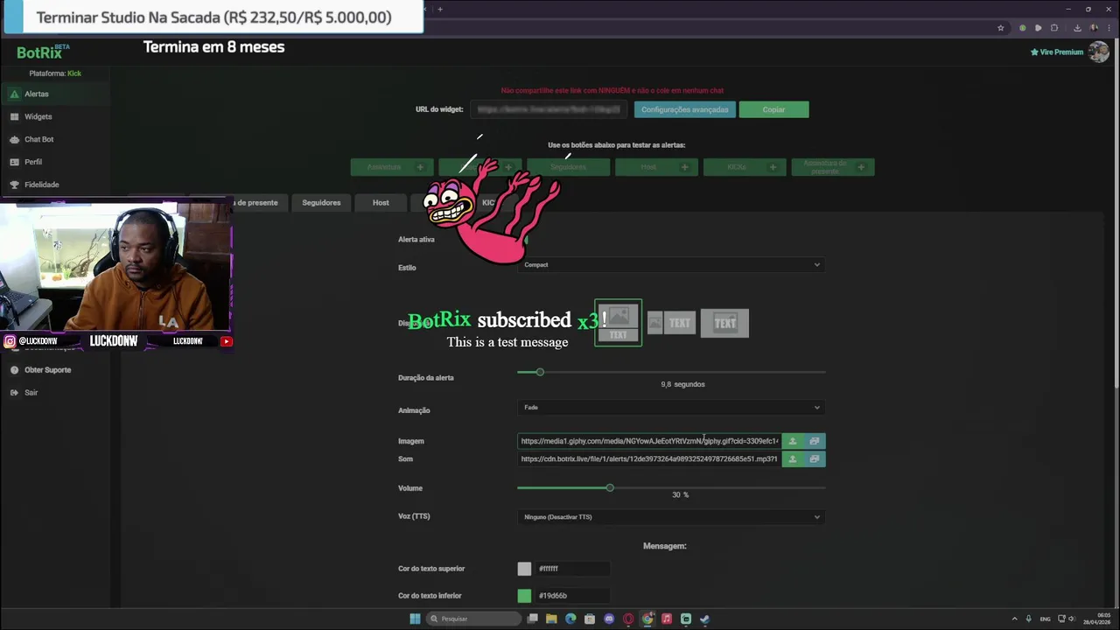Viewport: 1120px width, 630px height.
Task: Select image-above-text layout option
Action: click(618, 323)
